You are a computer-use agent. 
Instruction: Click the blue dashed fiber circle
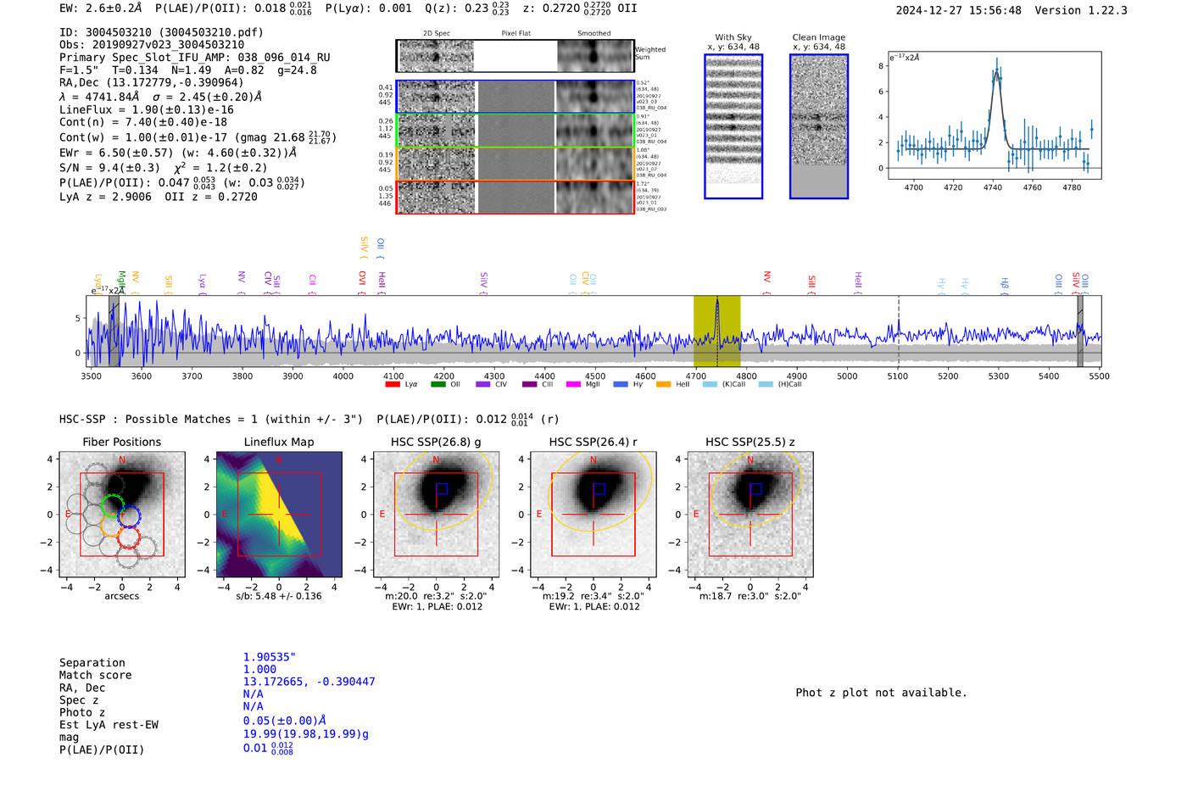(x=129, y=515)
